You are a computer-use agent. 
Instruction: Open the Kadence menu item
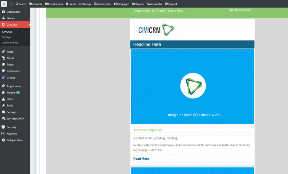[x=12, y=134]
